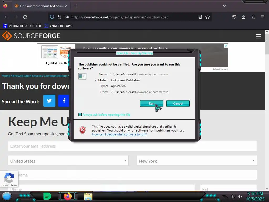
Task: Toggle reader view icon
Action: (200, 17)
